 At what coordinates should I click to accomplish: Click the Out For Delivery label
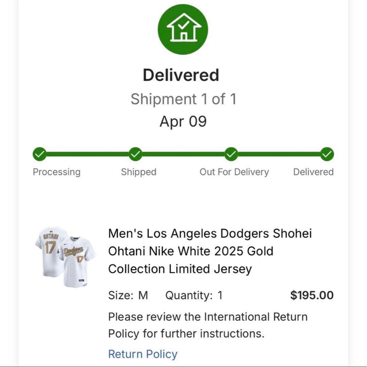[234, 172]
